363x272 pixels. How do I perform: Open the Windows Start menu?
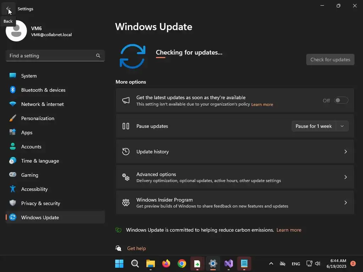(x=119, y=263)
